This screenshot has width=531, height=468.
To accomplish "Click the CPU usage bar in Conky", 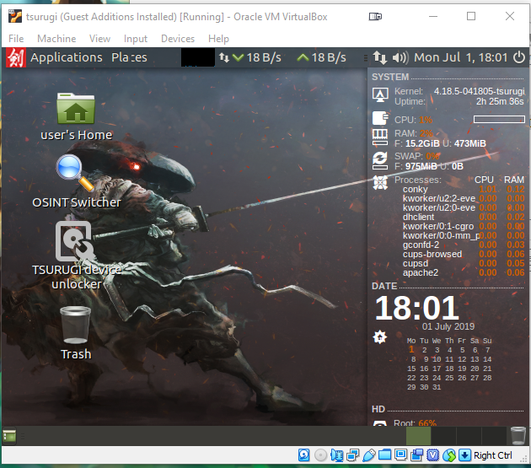I will [x=499, y=119].
